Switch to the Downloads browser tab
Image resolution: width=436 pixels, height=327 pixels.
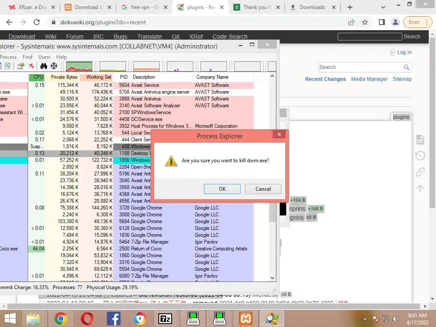pyautogui.click(x=313, y=7)
